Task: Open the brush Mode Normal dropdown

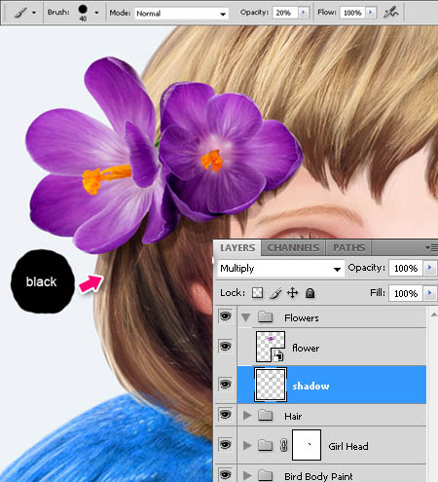Action: pos(182,14)
